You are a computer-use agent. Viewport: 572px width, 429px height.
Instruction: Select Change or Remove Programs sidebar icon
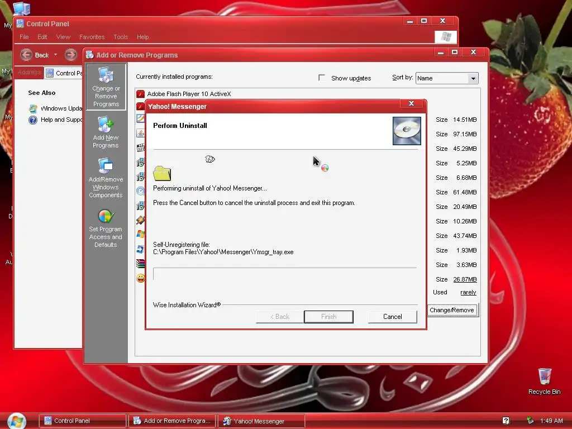point(106,87)
